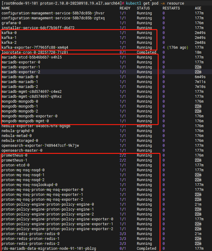
Task: Click proton-policy-engine-proton-policy-engine-2 pod name
Action: [48, 214]
